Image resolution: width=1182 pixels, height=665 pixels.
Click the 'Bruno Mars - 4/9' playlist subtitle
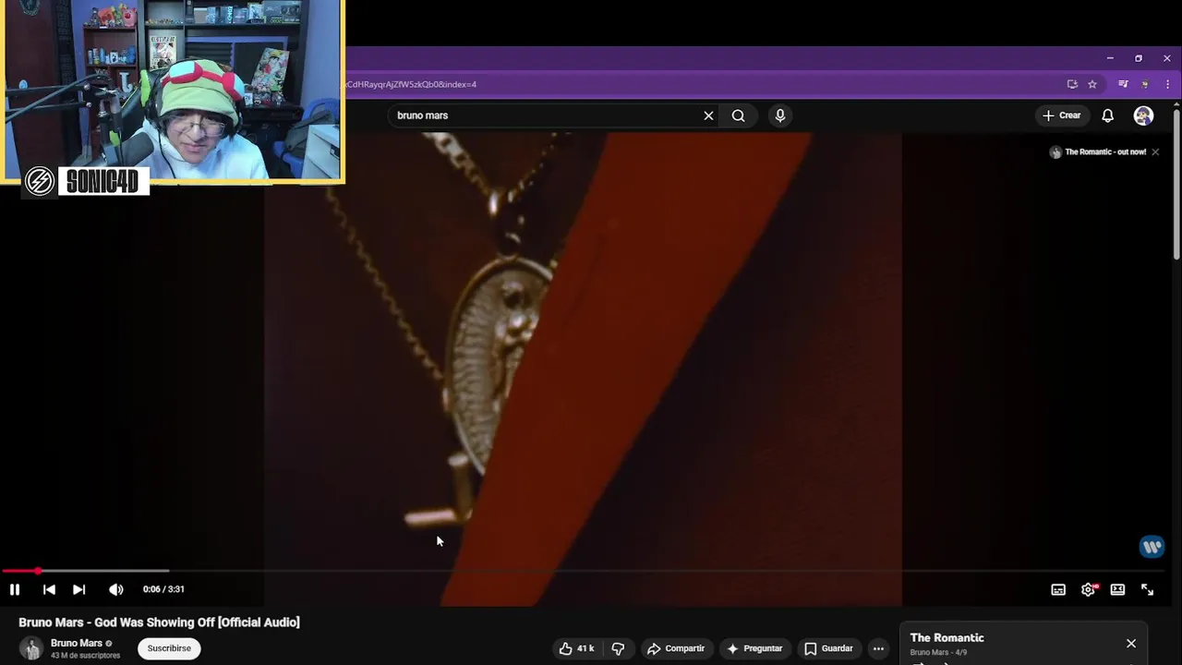pos(938,652)
